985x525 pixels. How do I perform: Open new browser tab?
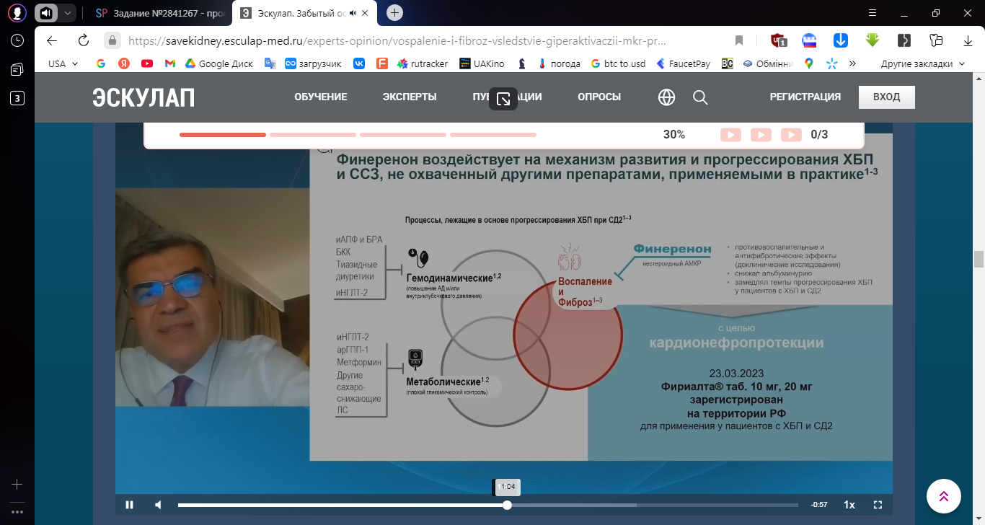click(x=394, y=12)
